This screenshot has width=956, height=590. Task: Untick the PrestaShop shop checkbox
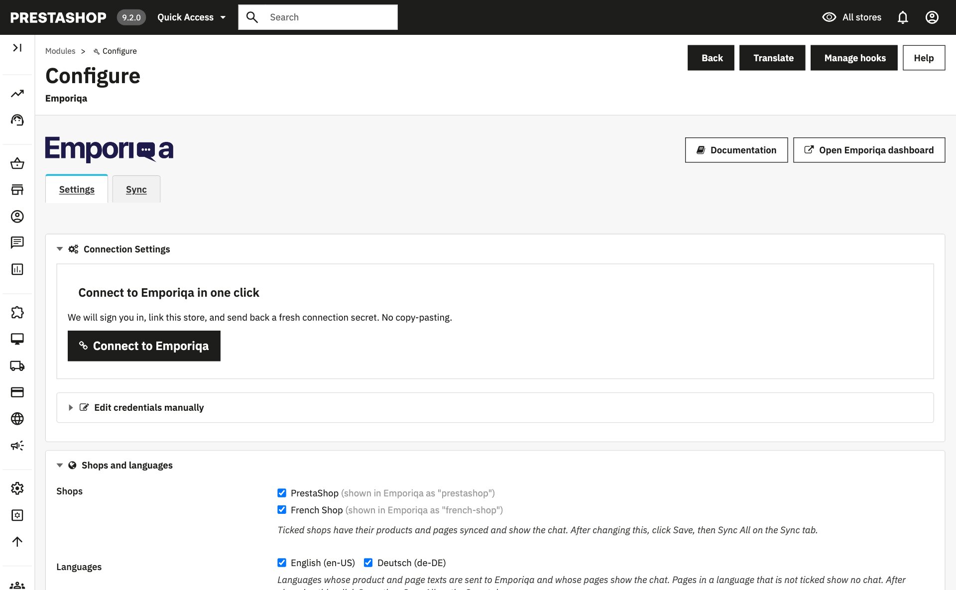click(x=282, y=493)
